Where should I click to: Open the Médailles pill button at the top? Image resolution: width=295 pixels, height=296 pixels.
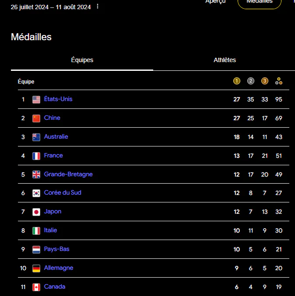click(x=260, y=2)
